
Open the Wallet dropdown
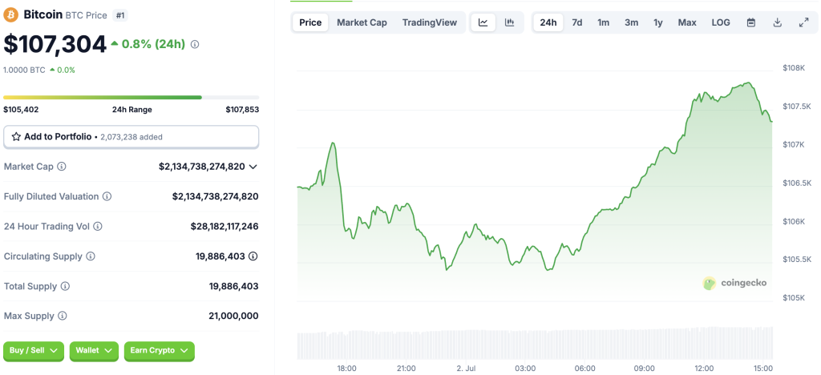[x=95, y=351]
